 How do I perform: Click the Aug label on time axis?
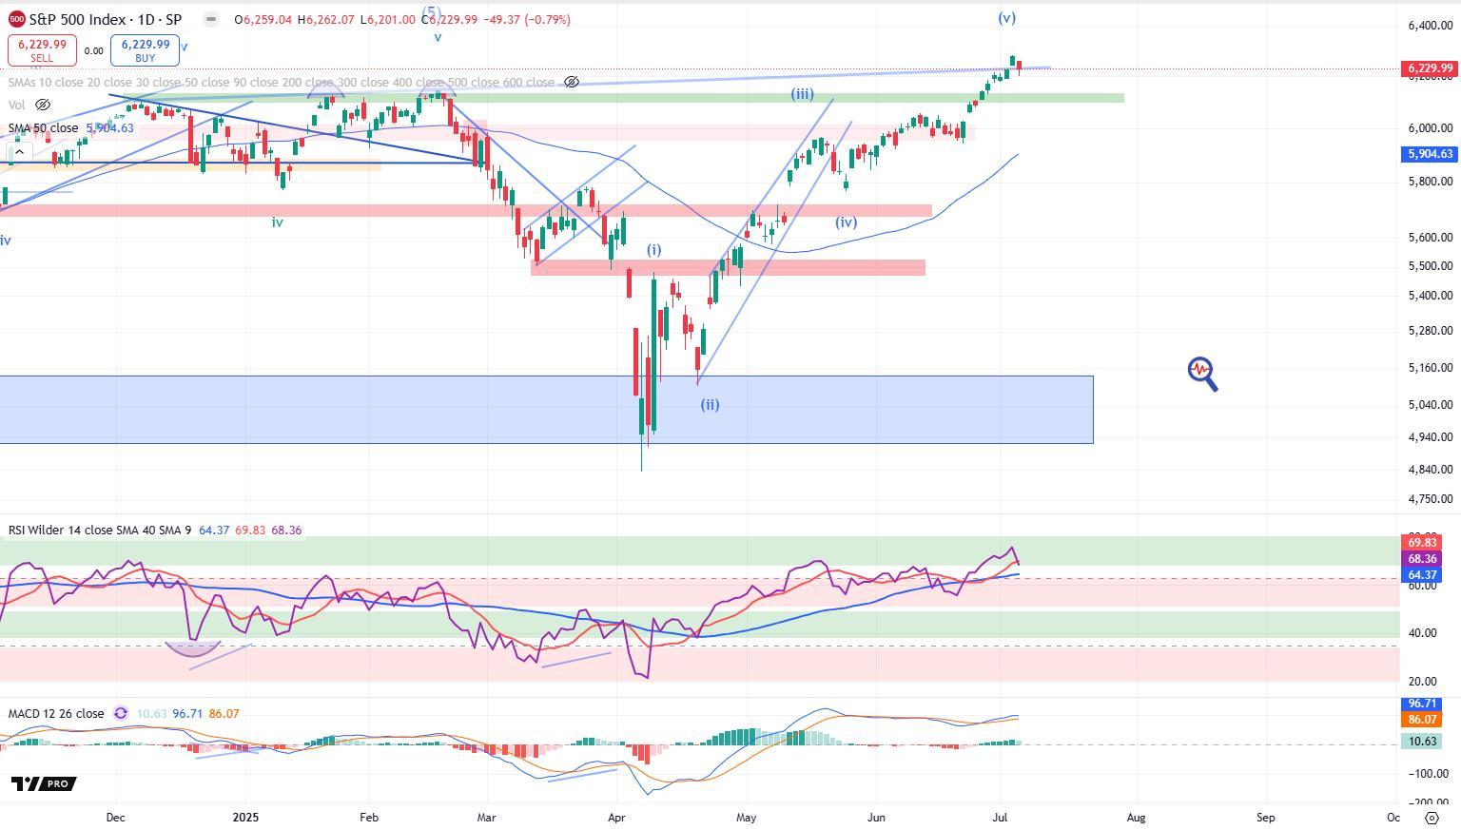1136,818
